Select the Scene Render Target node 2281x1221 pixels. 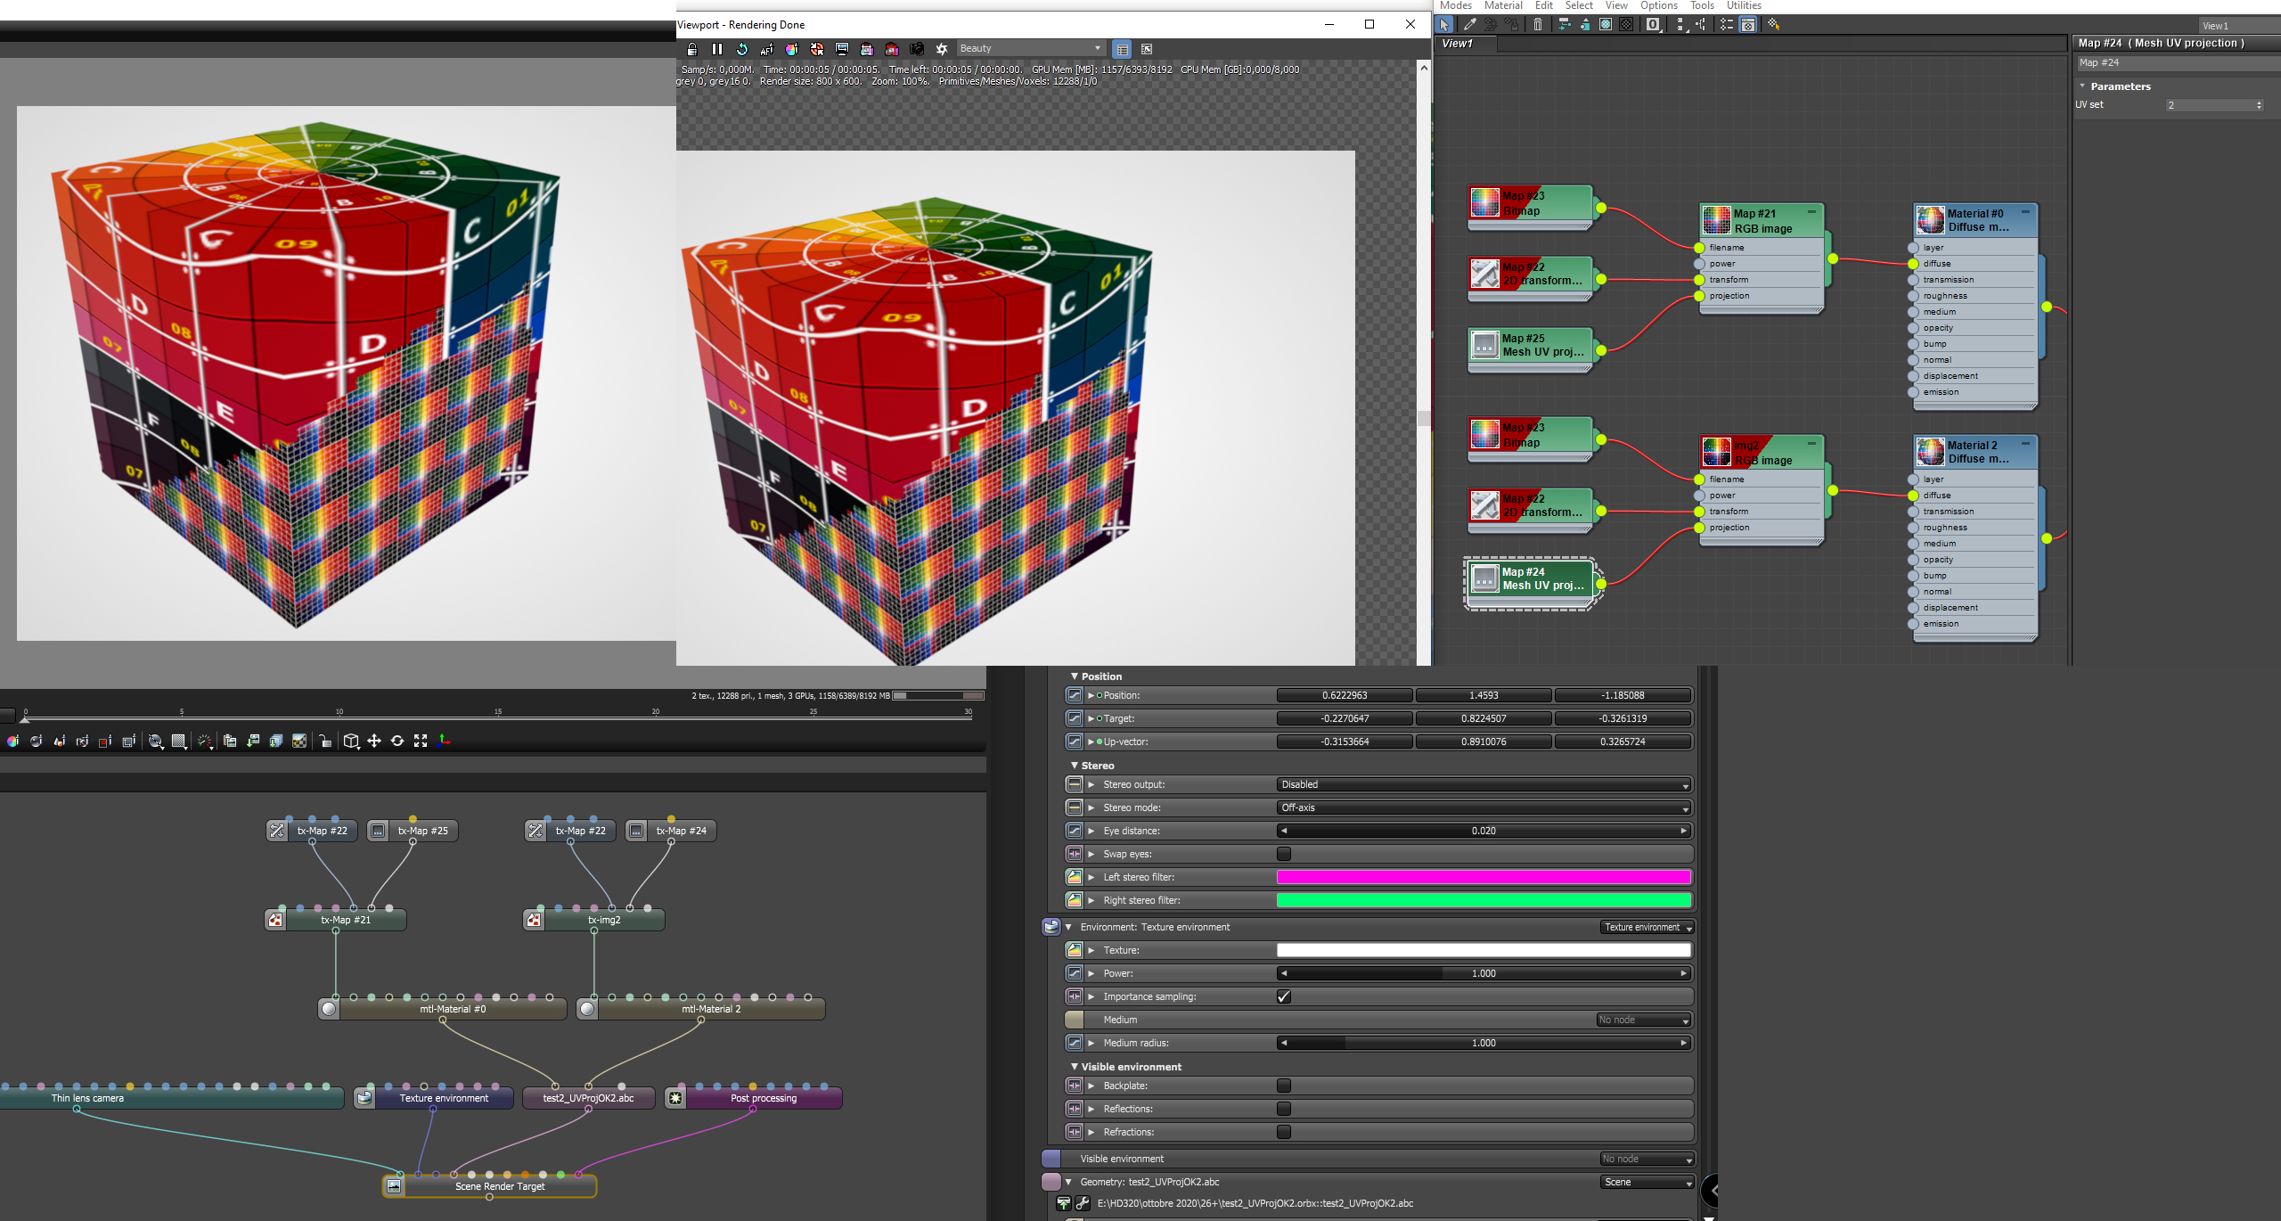coord(500,1186)
